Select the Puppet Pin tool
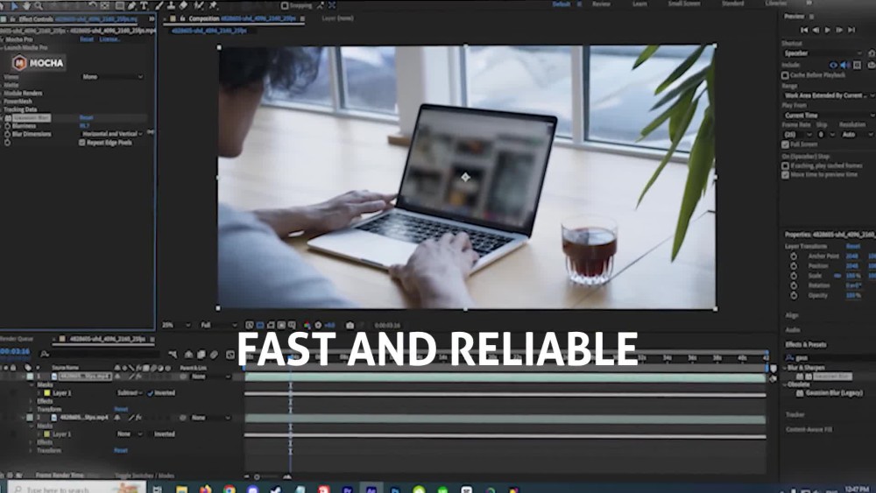This screenshot has height=493, width=876. point(214,5)
